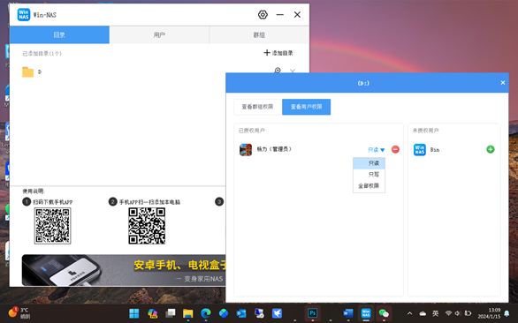Viewport: 518px width, 323px height.
Task: Switch to Photoshop in taskbar
Action: coord(313,313)
